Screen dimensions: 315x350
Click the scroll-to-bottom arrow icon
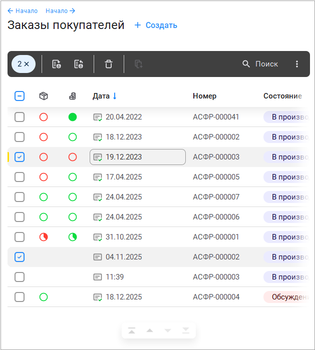pos(186,330)
